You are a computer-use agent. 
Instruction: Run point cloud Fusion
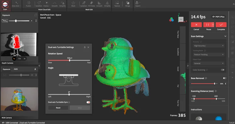(28, 4)
